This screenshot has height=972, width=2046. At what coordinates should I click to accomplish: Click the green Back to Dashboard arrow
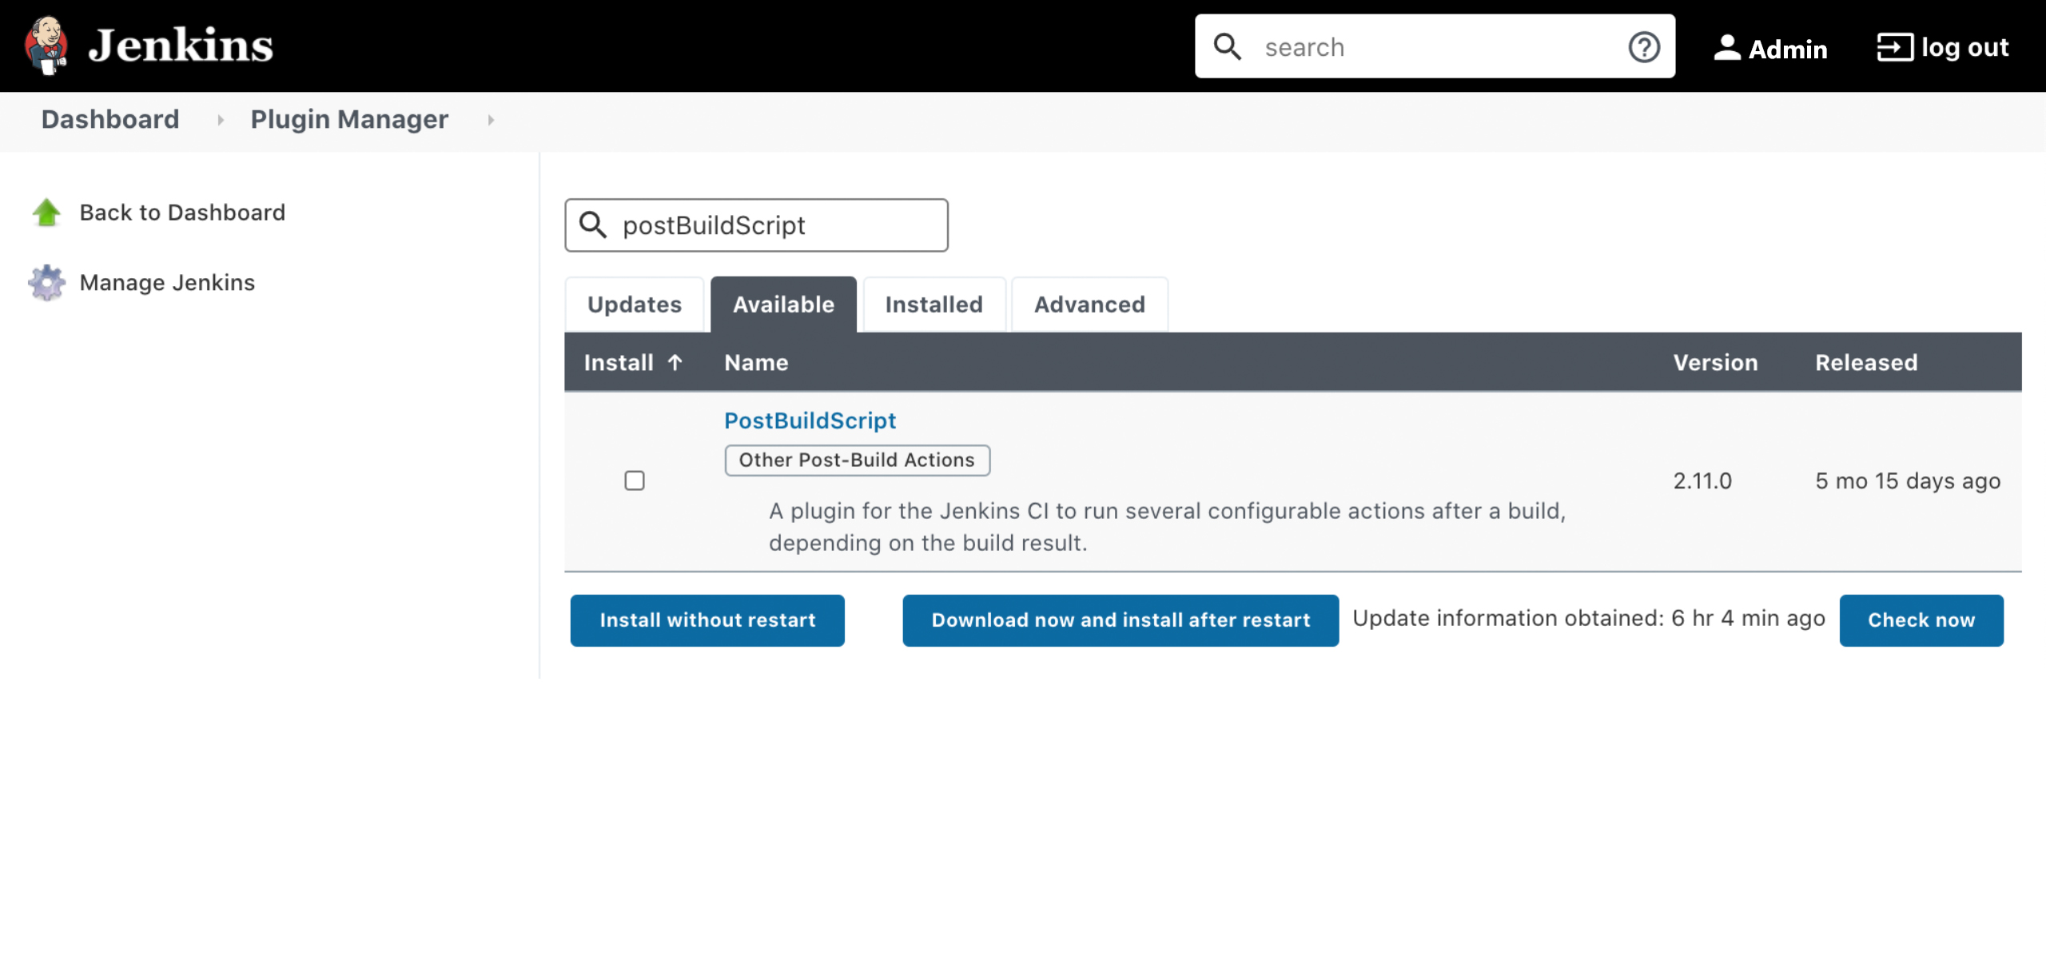tap(46, 213)
